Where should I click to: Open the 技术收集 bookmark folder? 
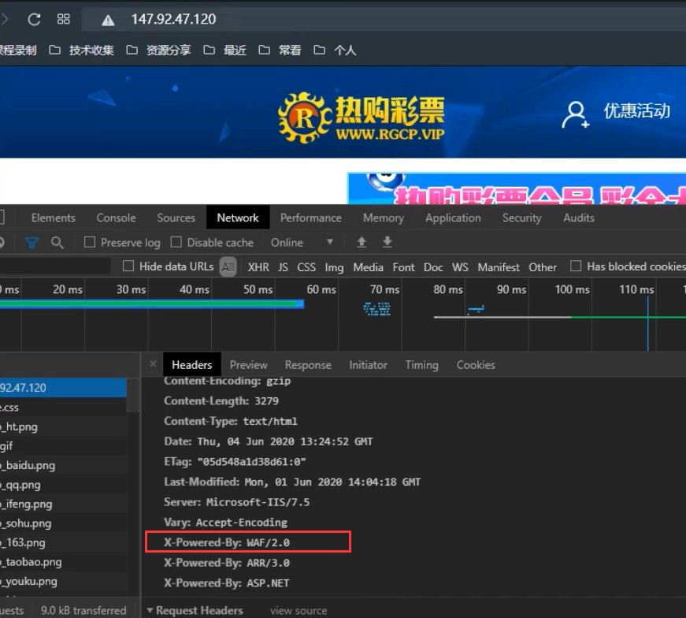(x=82, y=50)
